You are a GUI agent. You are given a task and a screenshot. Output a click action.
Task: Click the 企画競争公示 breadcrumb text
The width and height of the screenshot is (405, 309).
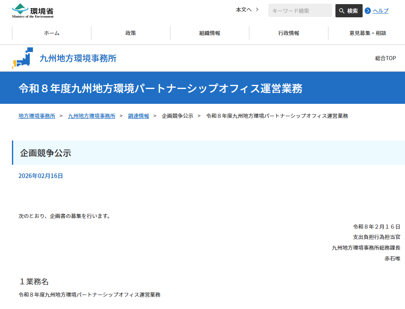click(177, 116)
